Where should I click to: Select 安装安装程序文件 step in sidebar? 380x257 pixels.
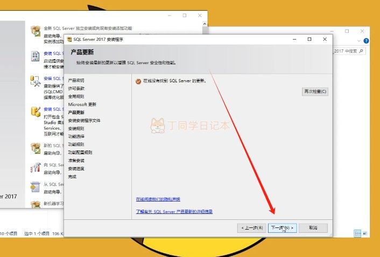tap(84, 120)
